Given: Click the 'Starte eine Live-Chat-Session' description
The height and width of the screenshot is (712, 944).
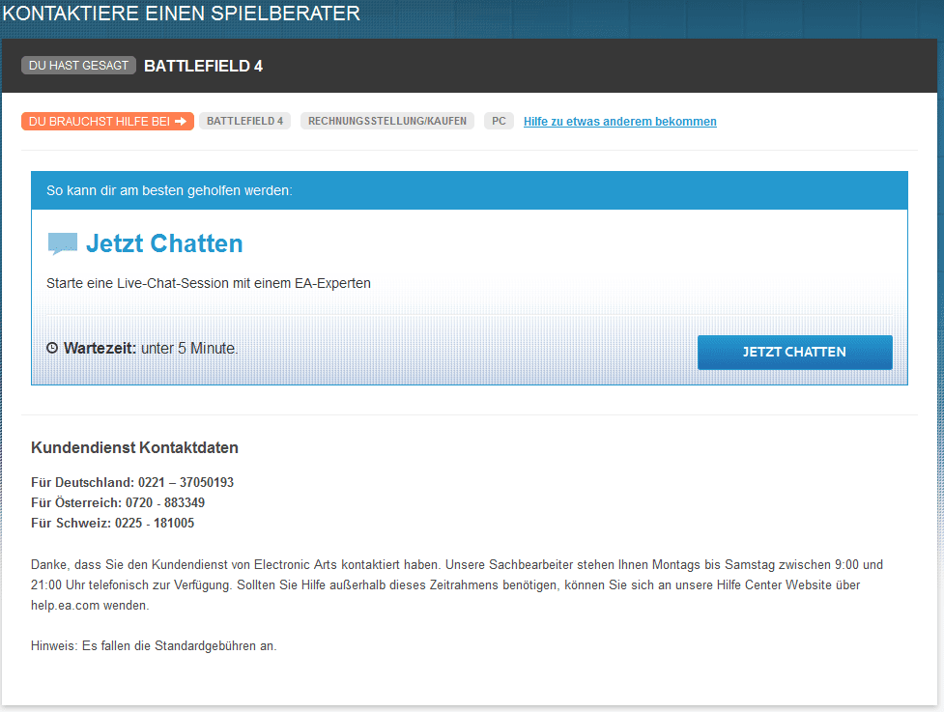Looking at the screenshot, I should pyautogui.click(x=209, y=283).
